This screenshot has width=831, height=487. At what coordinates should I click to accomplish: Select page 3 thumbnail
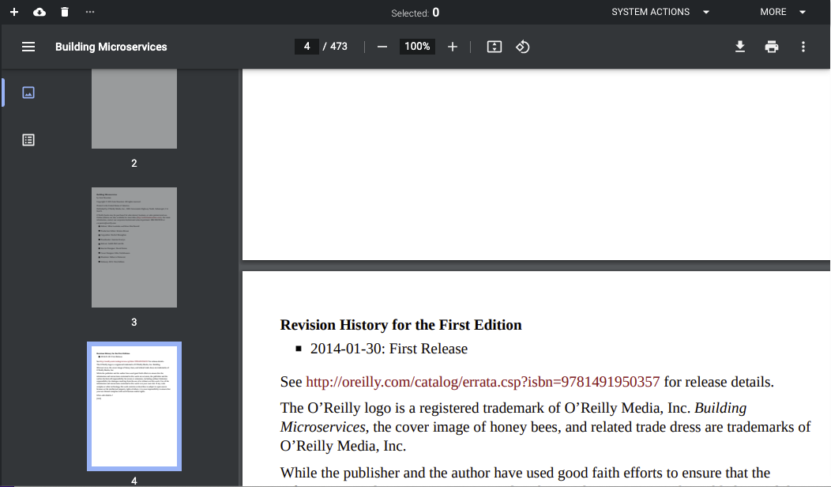[134, 247]
